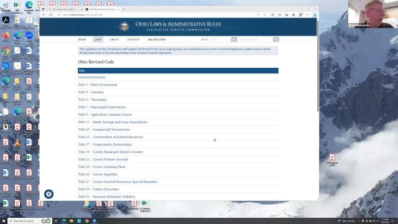The height and width of the screenshot is (224, 398).
Task: Click the Ohio Revised Code heading
Action: click(96, 62)
